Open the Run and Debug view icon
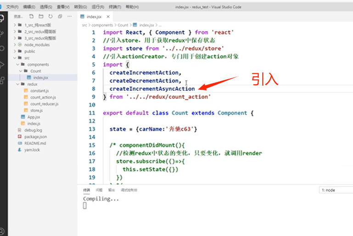This screenshot has height=236, width=353. tap(2, 65)
